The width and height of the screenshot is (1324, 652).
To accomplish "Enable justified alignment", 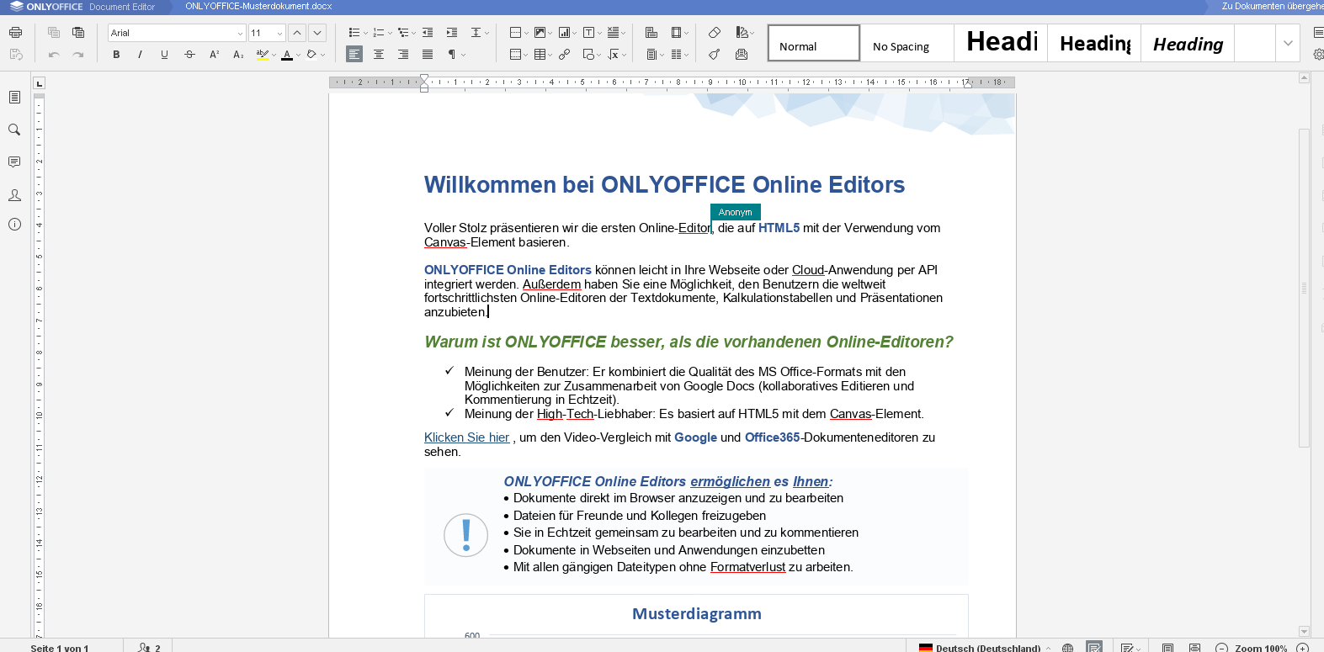I will click(428, 55).
